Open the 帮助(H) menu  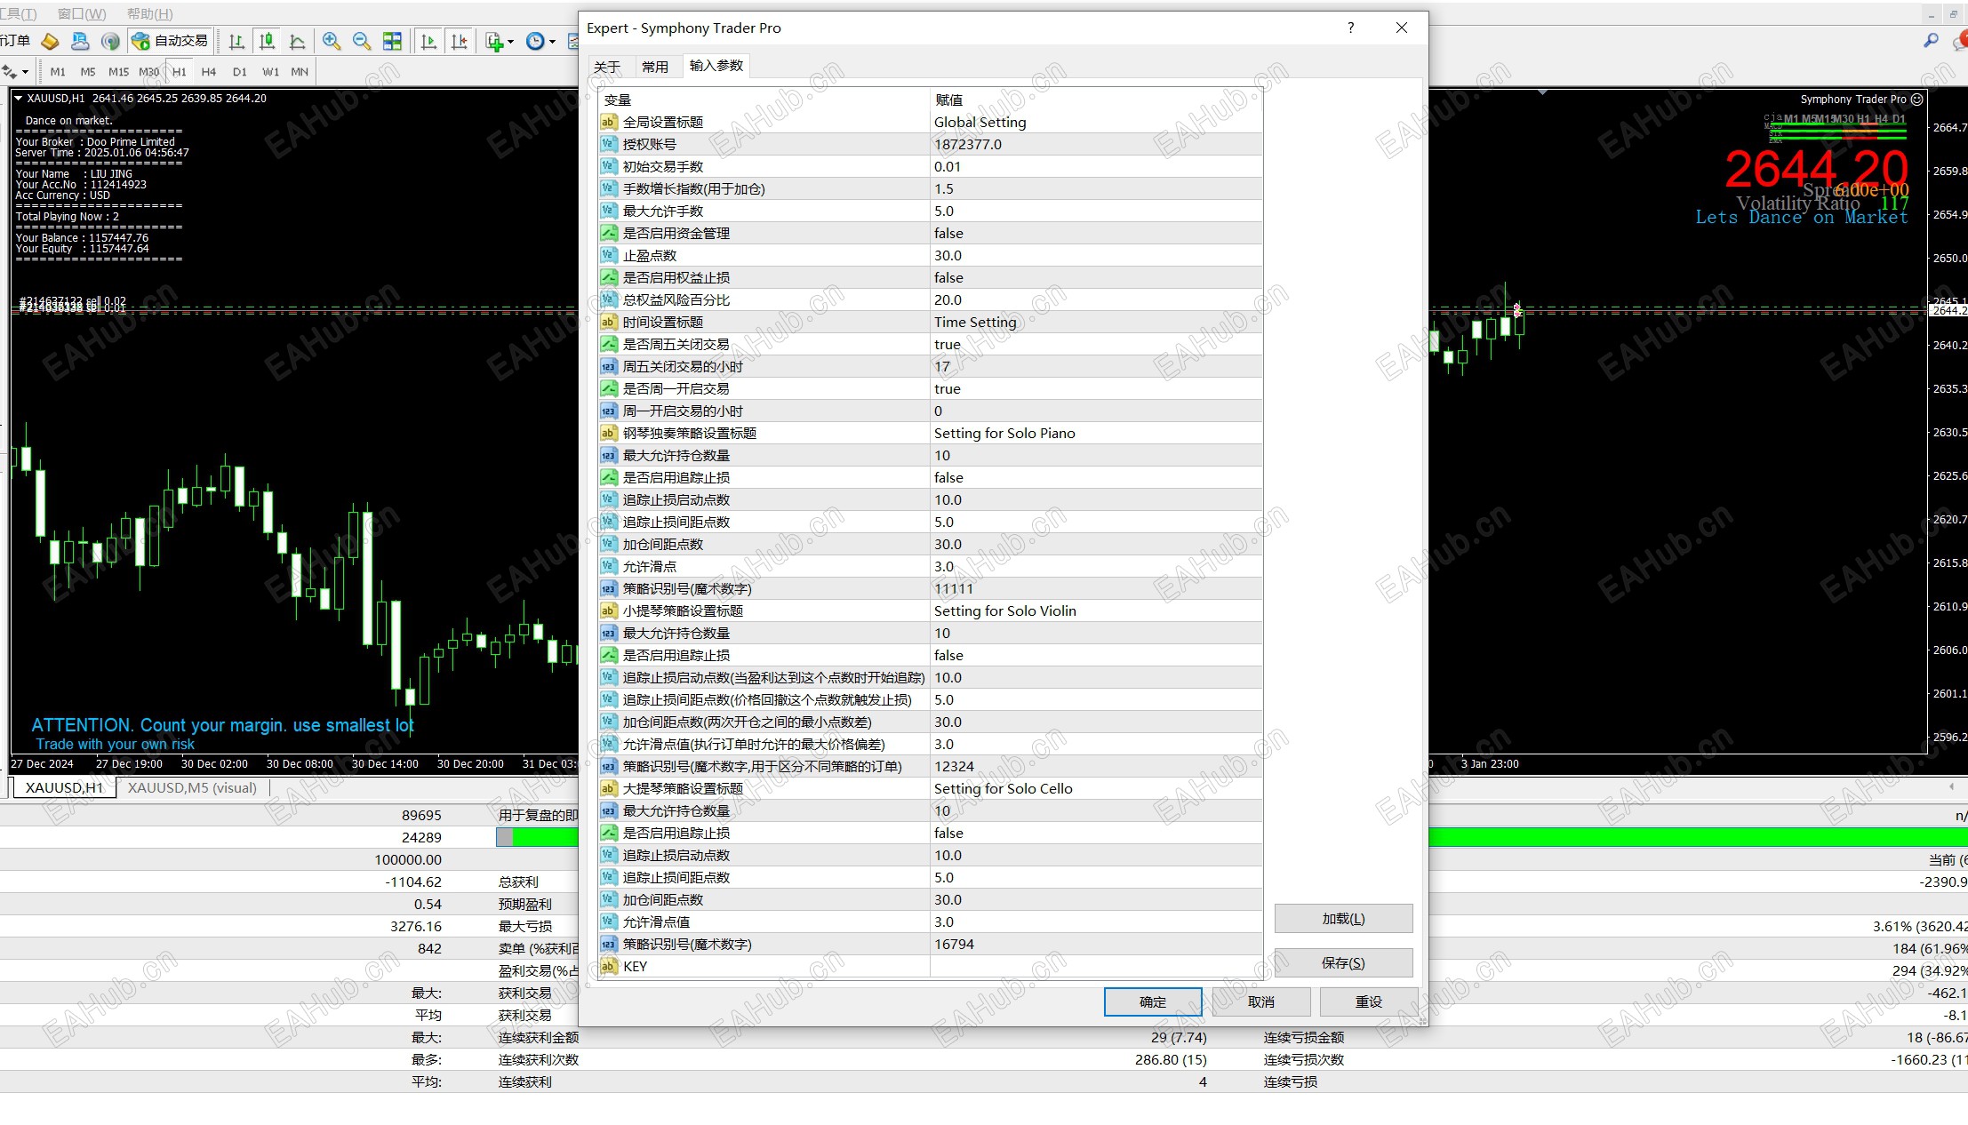[x=149, y=13]
